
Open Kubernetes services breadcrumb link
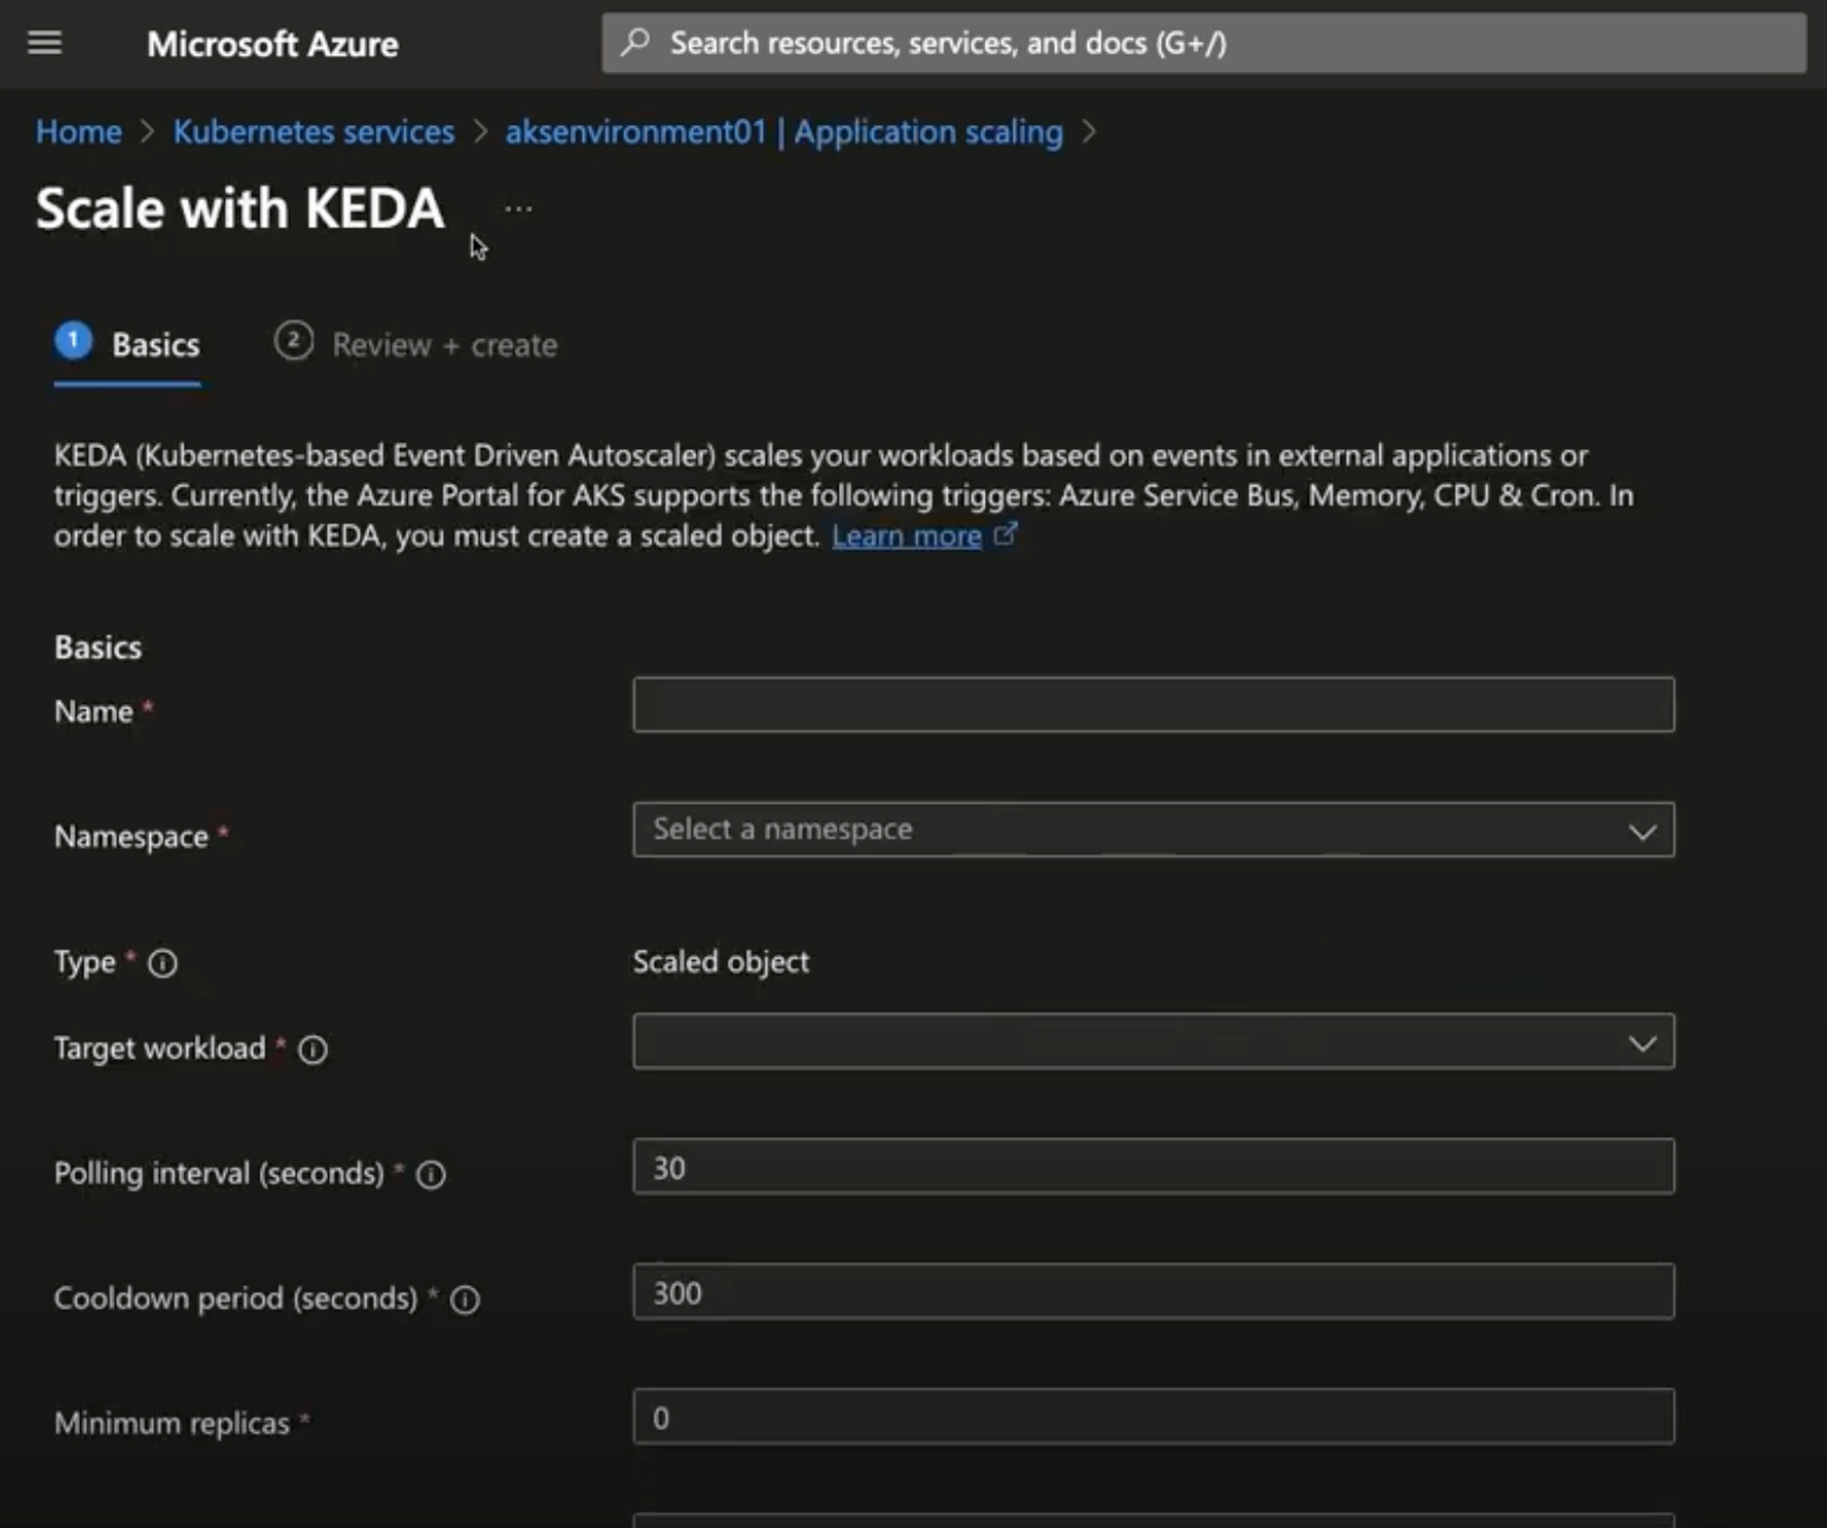point(313,132)
